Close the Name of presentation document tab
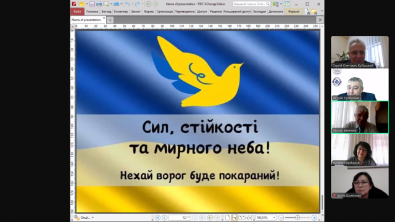Viewport: 395px width, 222px height. (104, 18)
